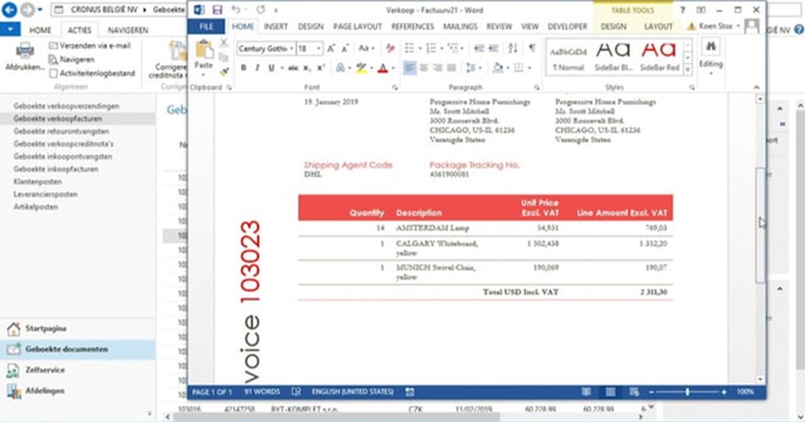Click the Save icon in Word title bar
The height and width of the screenshot is (422, 805).
point(217,10)
